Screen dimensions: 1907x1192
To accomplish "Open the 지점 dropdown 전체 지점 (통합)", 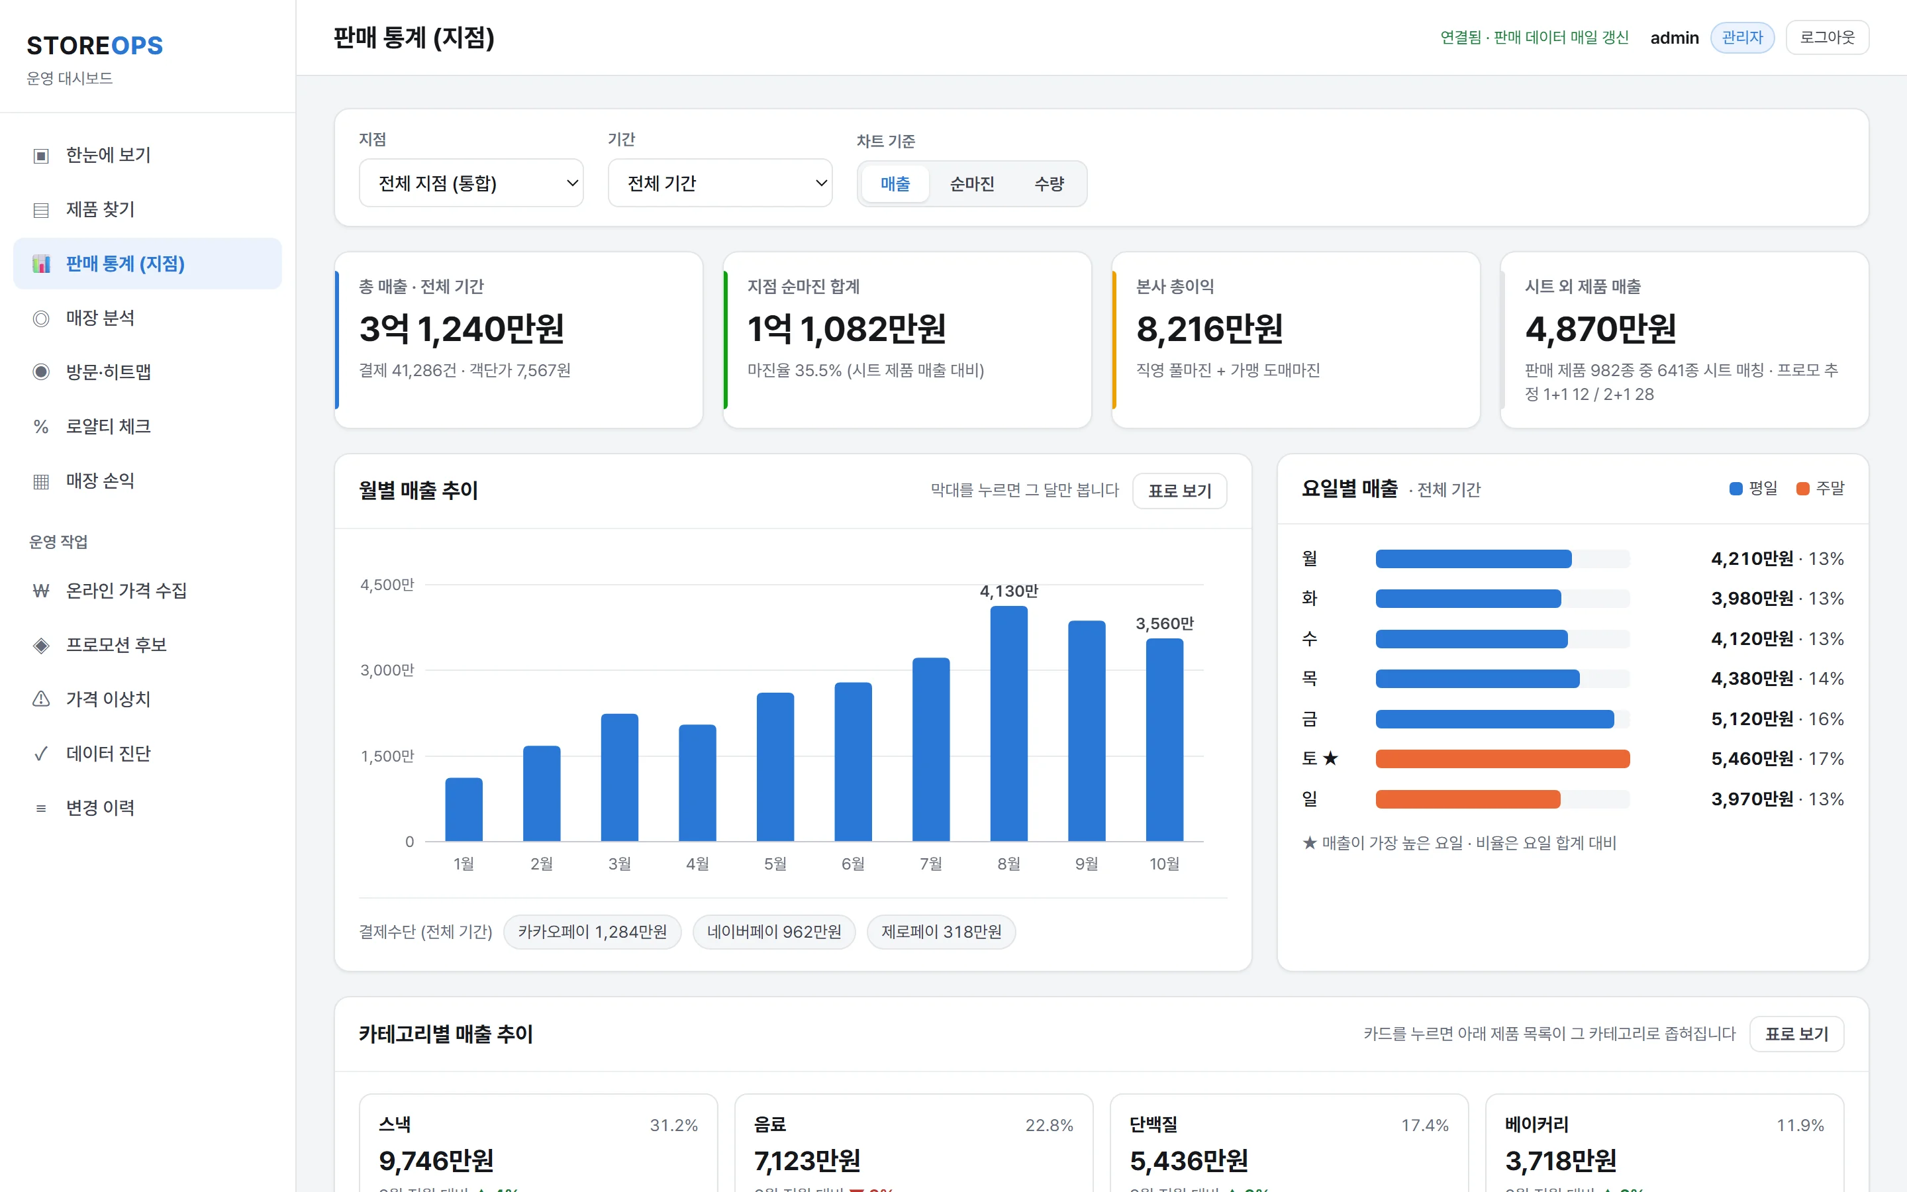I will pos(471,183).
